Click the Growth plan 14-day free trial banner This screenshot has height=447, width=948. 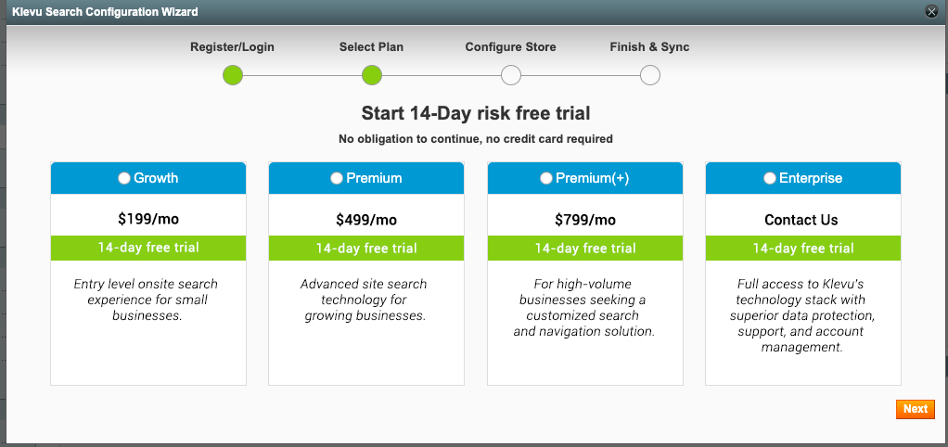148,248
